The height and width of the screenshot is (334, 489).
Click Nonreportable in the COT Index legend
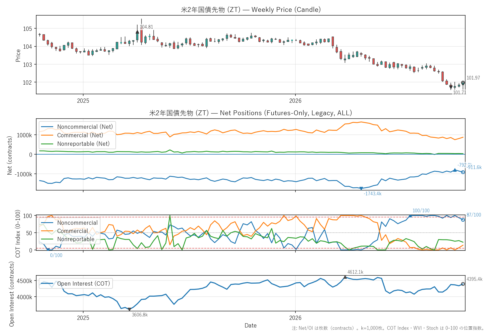(x=76, y=239)
